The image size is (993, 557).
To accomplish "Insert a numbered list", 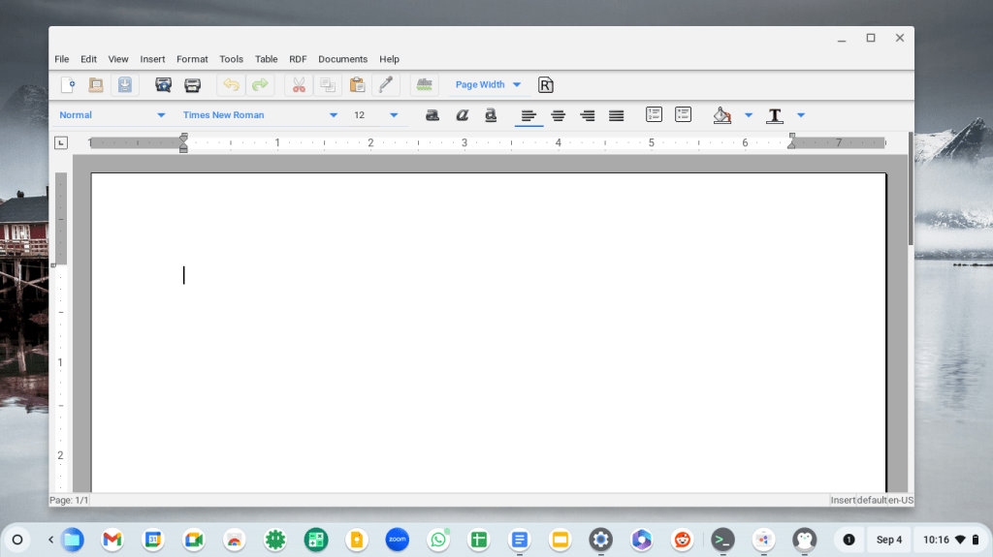I will click(x=655, y=115).
